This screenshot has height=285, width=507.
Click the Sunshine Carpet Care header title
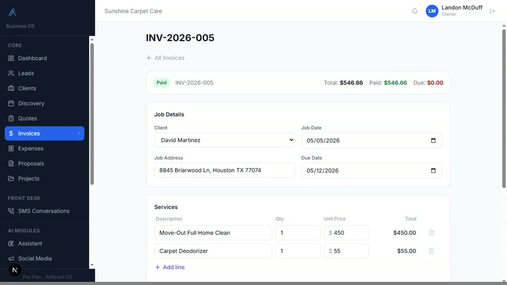click(x=133, y=11)
